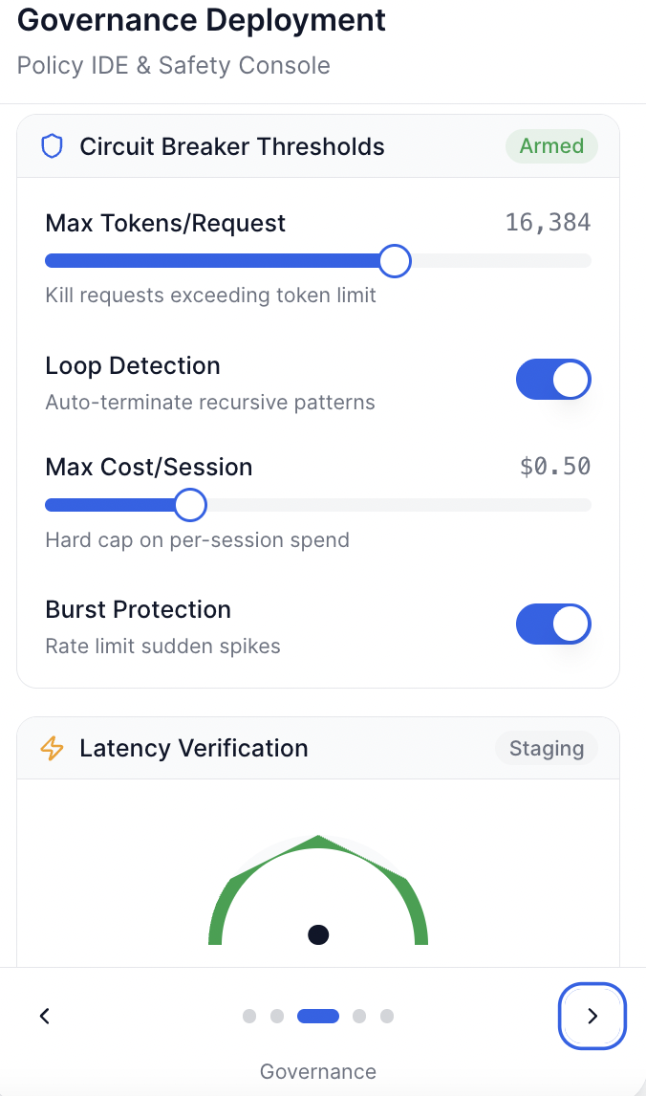Disable the Loop Detection toggle

553,380
